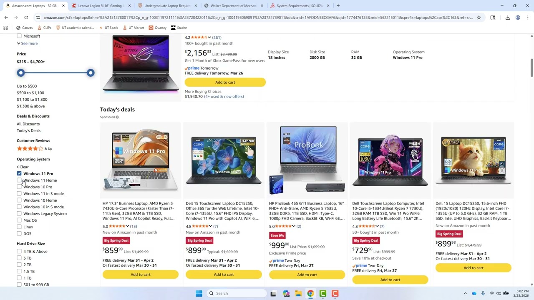Viewport: 534px width, 300px height.
Task: Open the OneDrive tray icon
Action: coord(474,293)
